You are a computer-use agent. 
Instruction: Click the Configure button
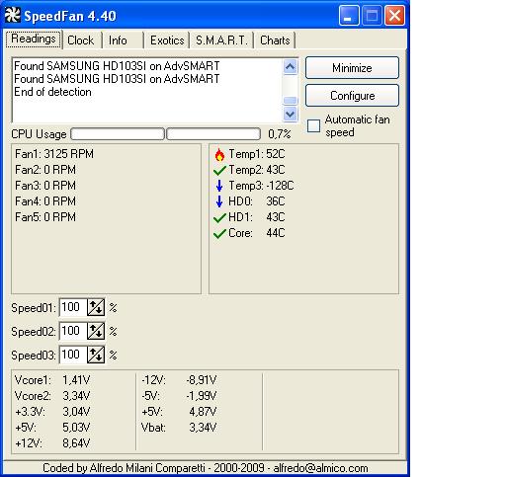[352, 96]
